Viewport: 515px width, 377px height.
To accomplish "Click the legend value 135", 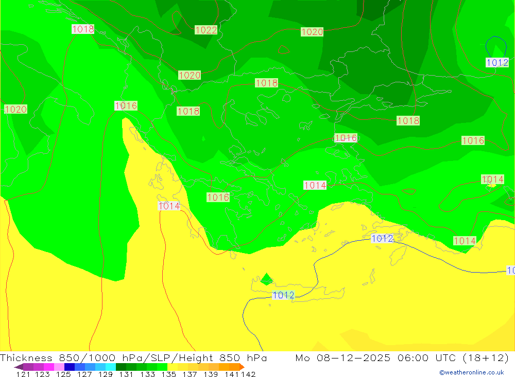I will pyautogui.click(x=168, y=374).
